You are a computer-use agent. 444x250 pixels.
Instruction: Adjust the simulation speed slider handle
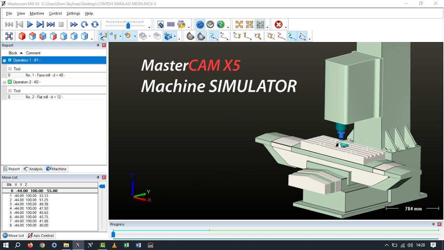[x=128, y=25]
